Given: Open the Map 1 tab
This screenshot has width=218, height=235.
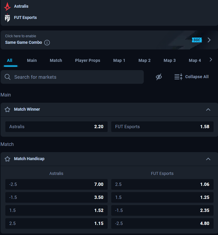Looking at the screenshot, I should (119, 60).
